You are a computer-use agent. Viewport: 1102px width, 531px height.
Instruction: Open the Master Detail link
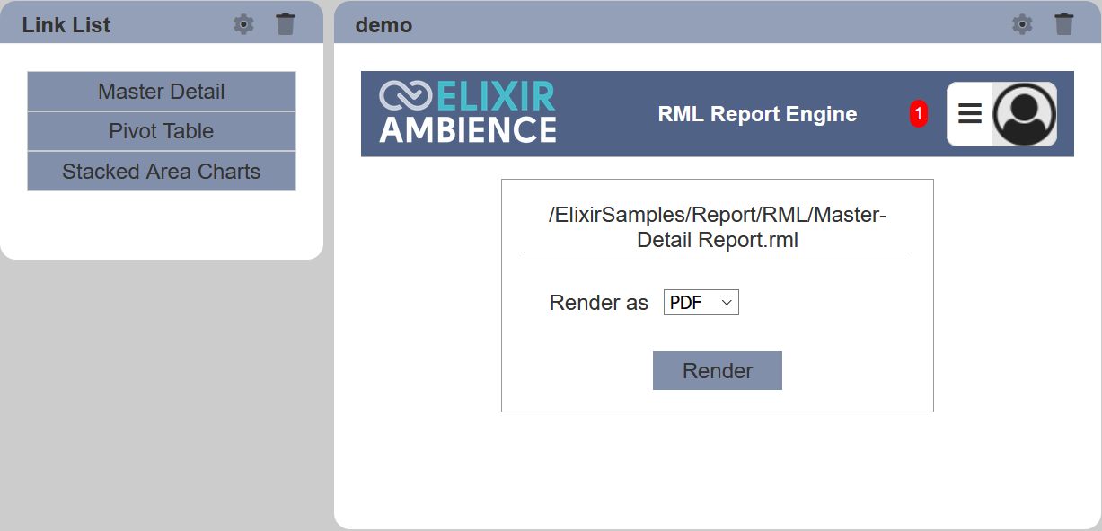tap(162, 92)
